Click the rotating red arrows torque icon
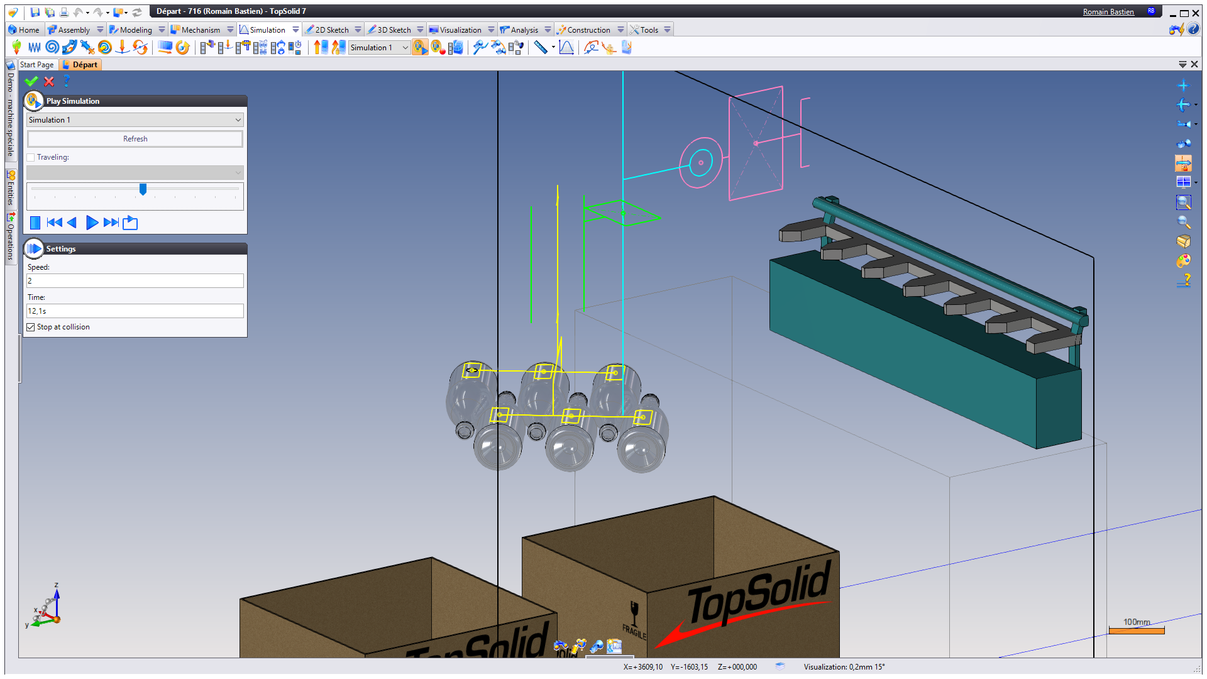This screenshot has height=679, width=1207. pyautogui.click(x=140, y=47)
